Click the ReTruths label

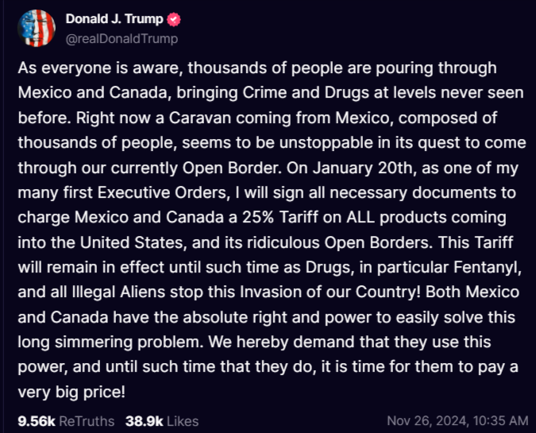pyautogui.click(x=87, y=421)
